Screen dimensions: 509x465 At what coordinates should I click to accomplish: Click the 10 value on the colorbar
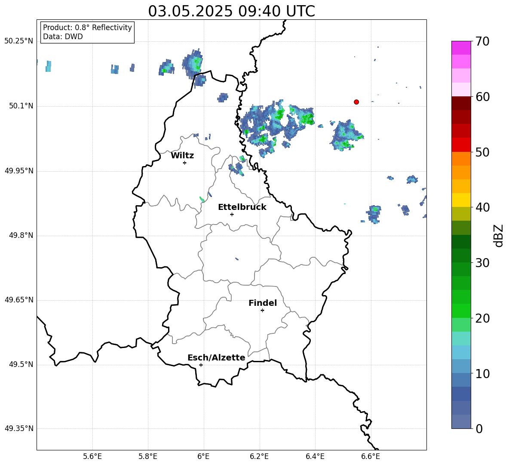[x=482, y=373]
